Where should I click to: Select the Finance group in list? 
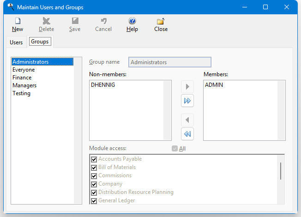coord(22,78)
